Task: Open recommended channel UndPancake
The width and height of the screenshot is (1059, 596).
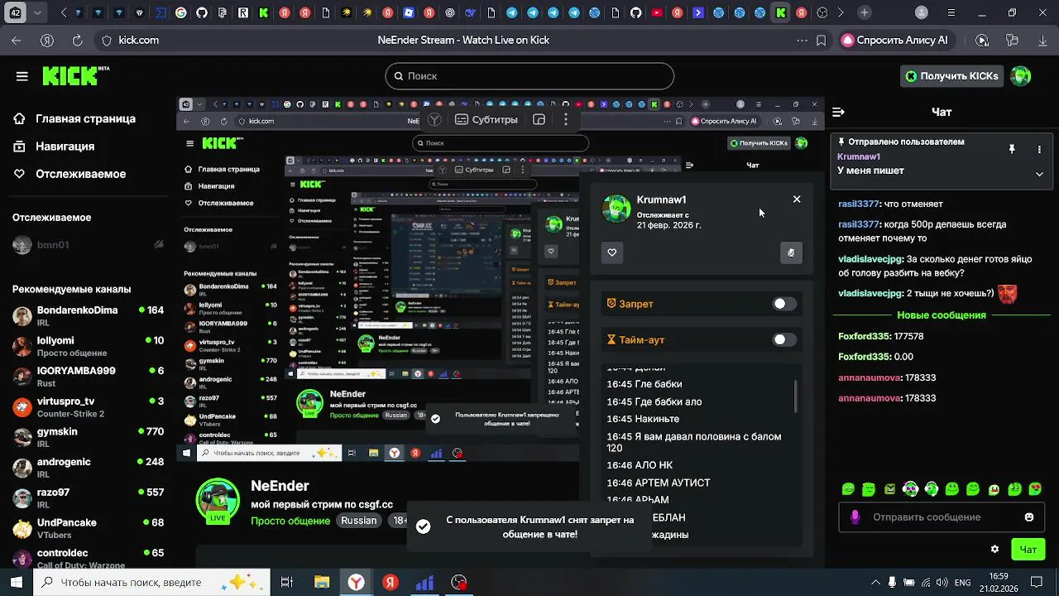Action: 89,528
